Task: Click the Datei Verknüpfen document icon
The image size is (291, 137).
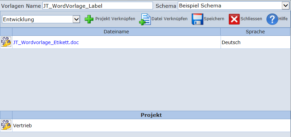Action: (145, 19)
